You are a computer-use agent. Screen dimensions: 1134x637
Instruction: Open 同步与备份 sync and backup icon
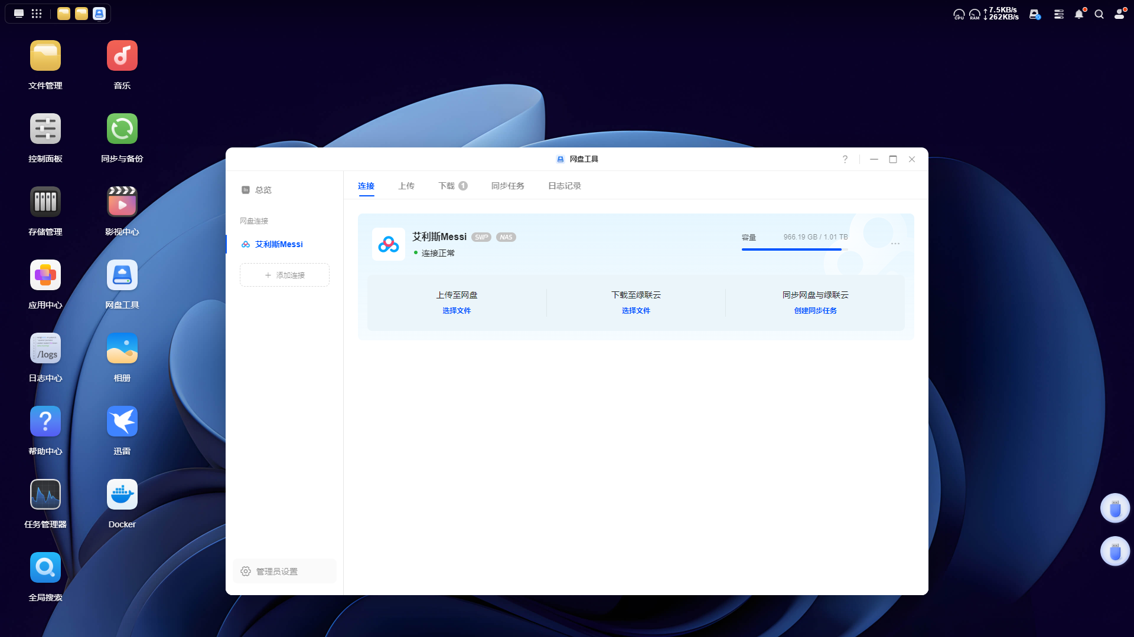(122, 129)
